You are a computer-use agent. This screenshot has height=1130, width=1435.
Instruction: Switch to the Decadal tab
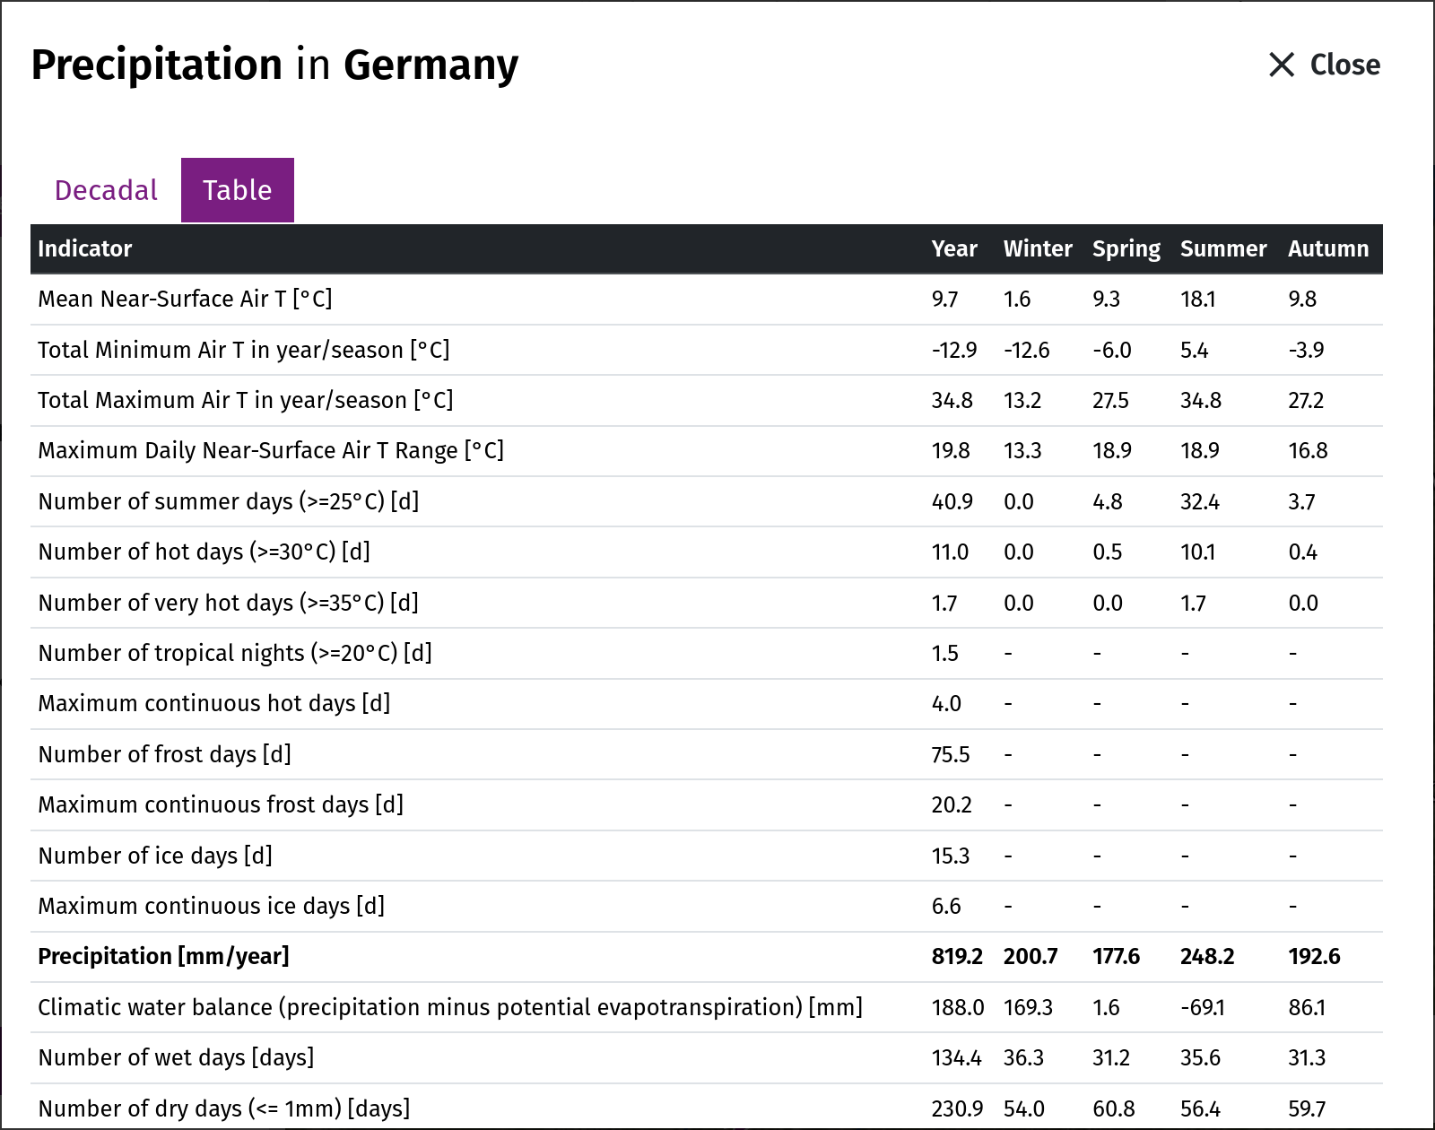point(106,190)
